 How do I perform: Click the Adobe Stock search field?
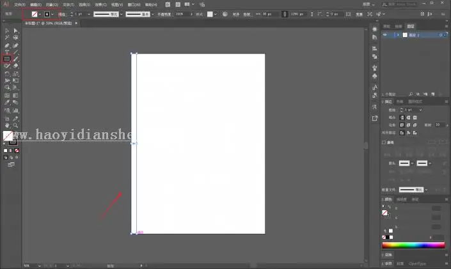click(399, 4)
